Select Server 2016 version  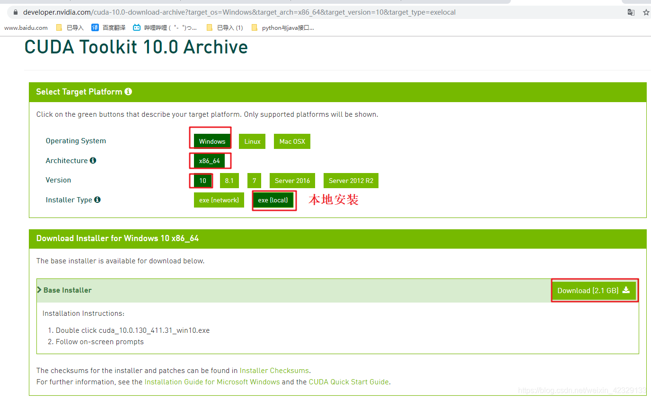[x=292, y=181]
